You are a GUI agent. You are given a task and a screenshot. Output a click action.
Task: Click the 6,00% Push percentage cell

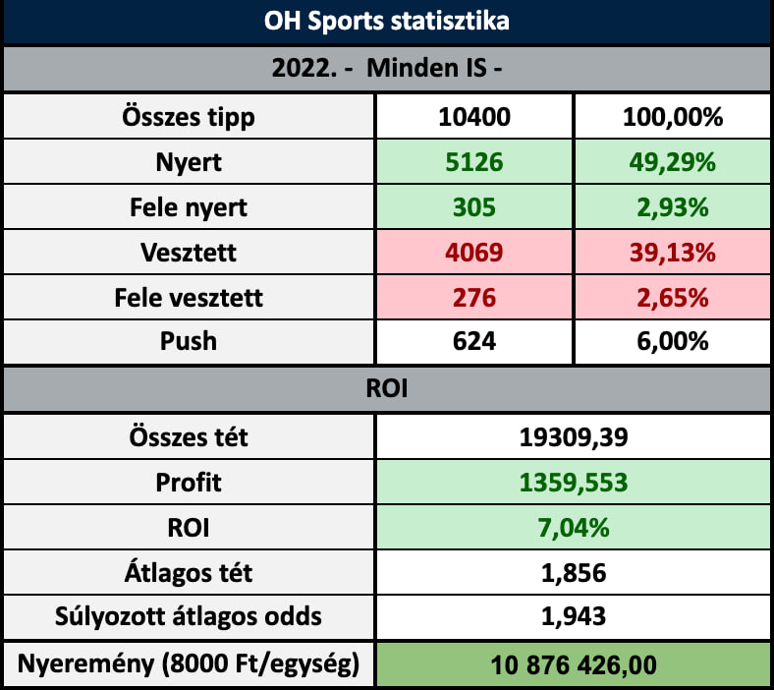(x=673, y=343)
